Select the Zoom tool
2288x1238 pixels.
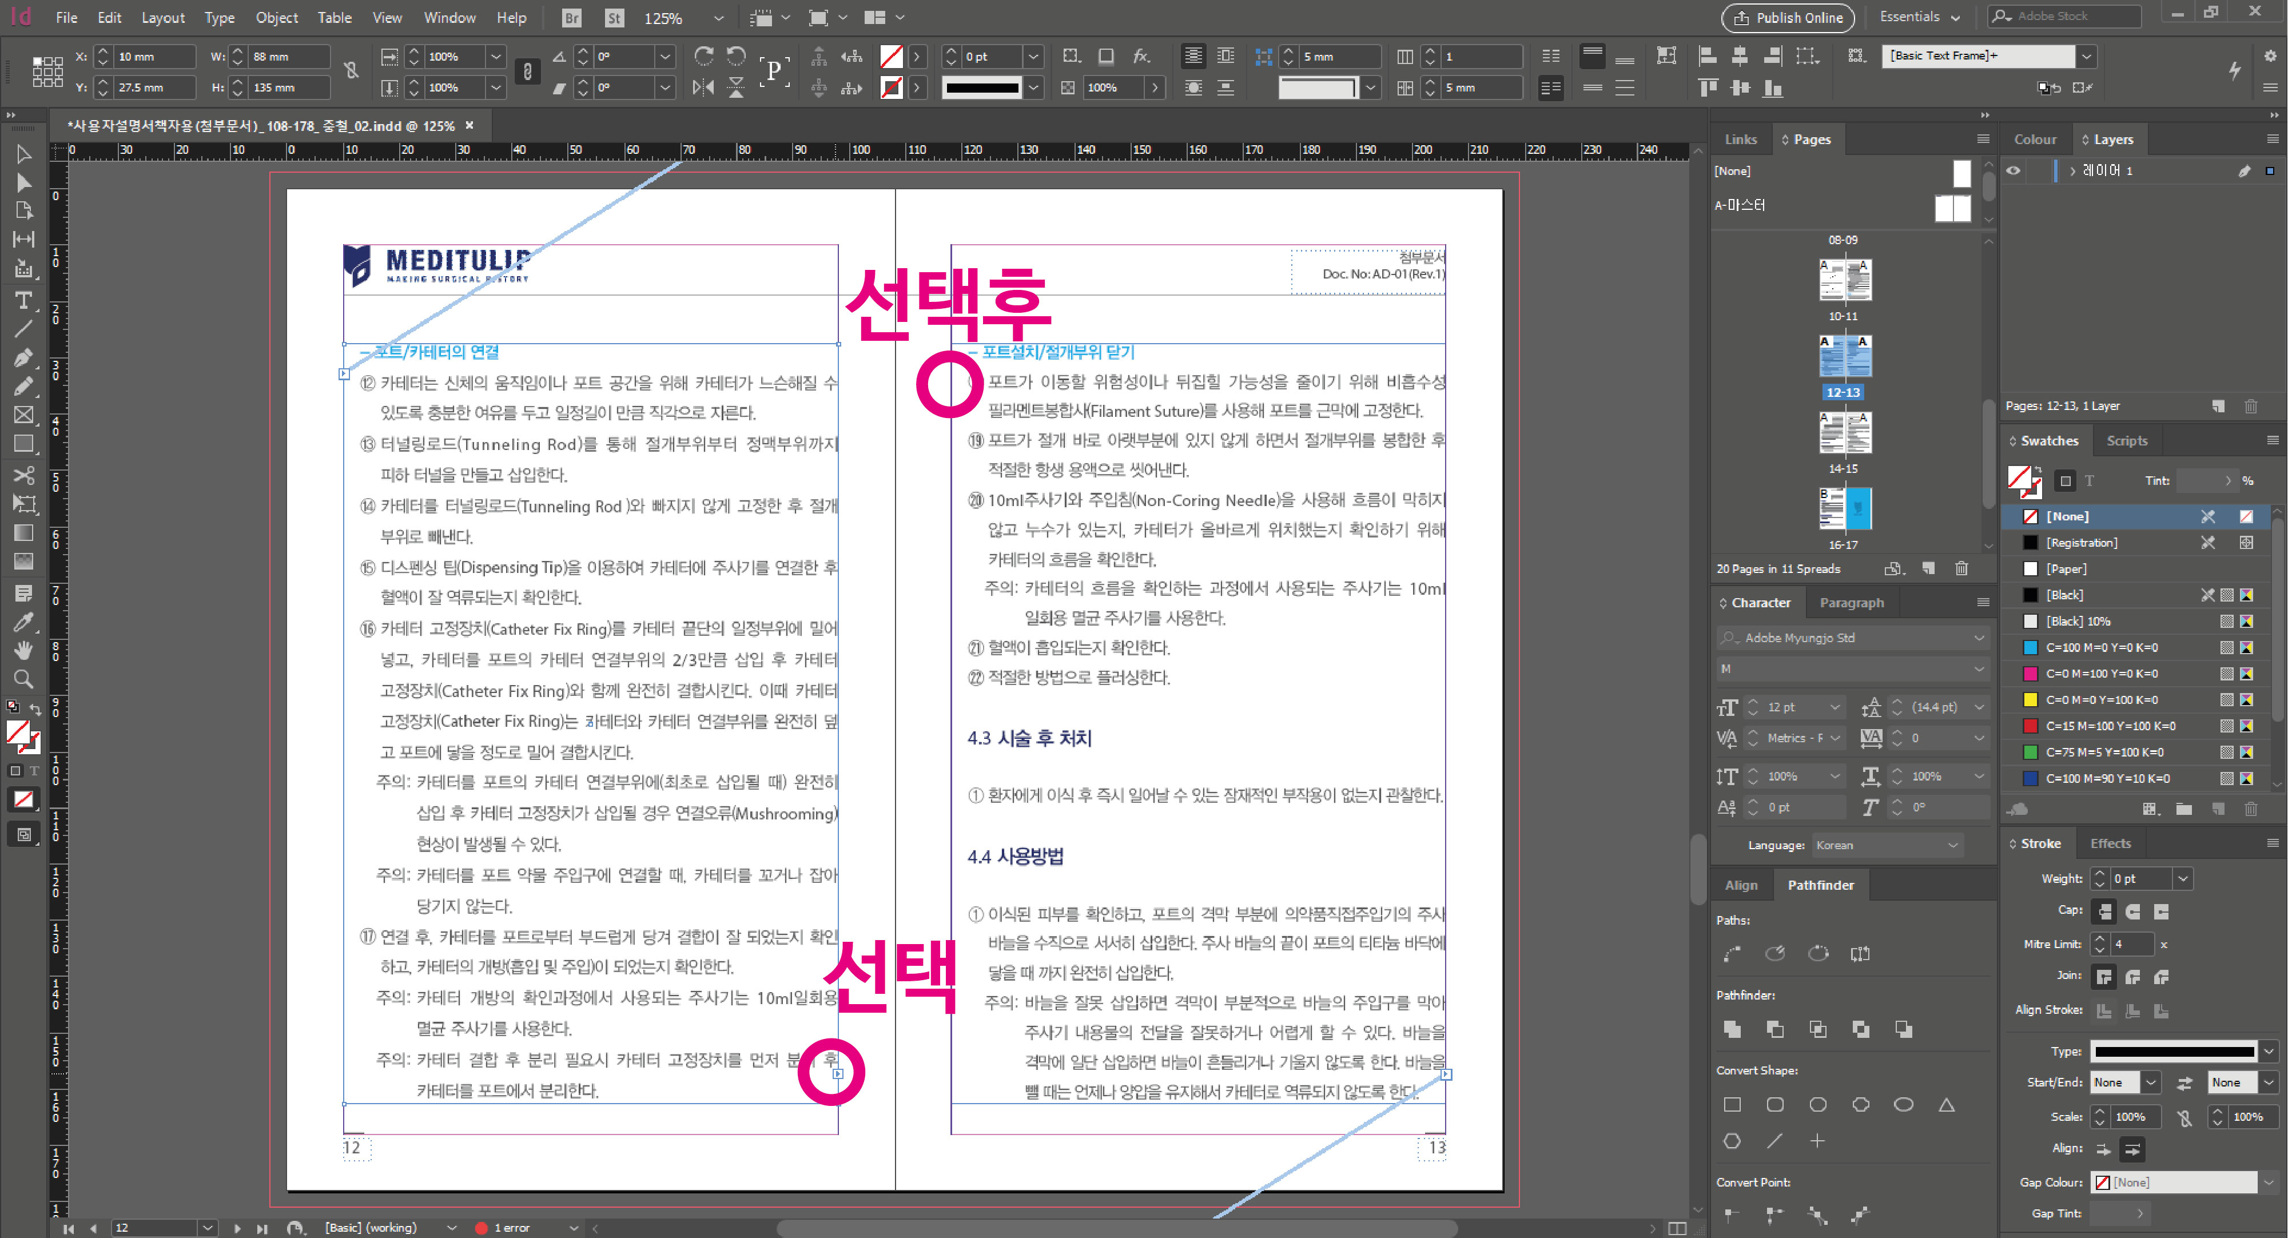tap(24, 679)
